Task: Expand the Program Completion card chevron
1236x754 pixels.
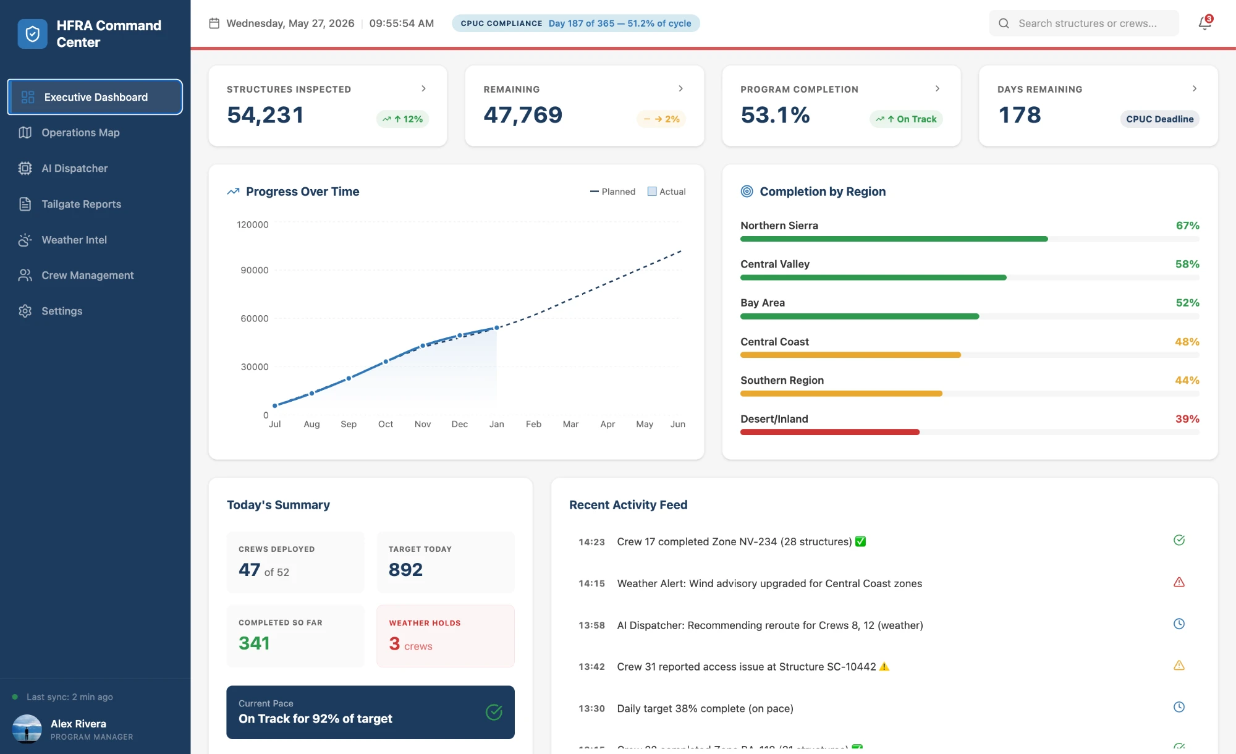Action: click(938, 88)
